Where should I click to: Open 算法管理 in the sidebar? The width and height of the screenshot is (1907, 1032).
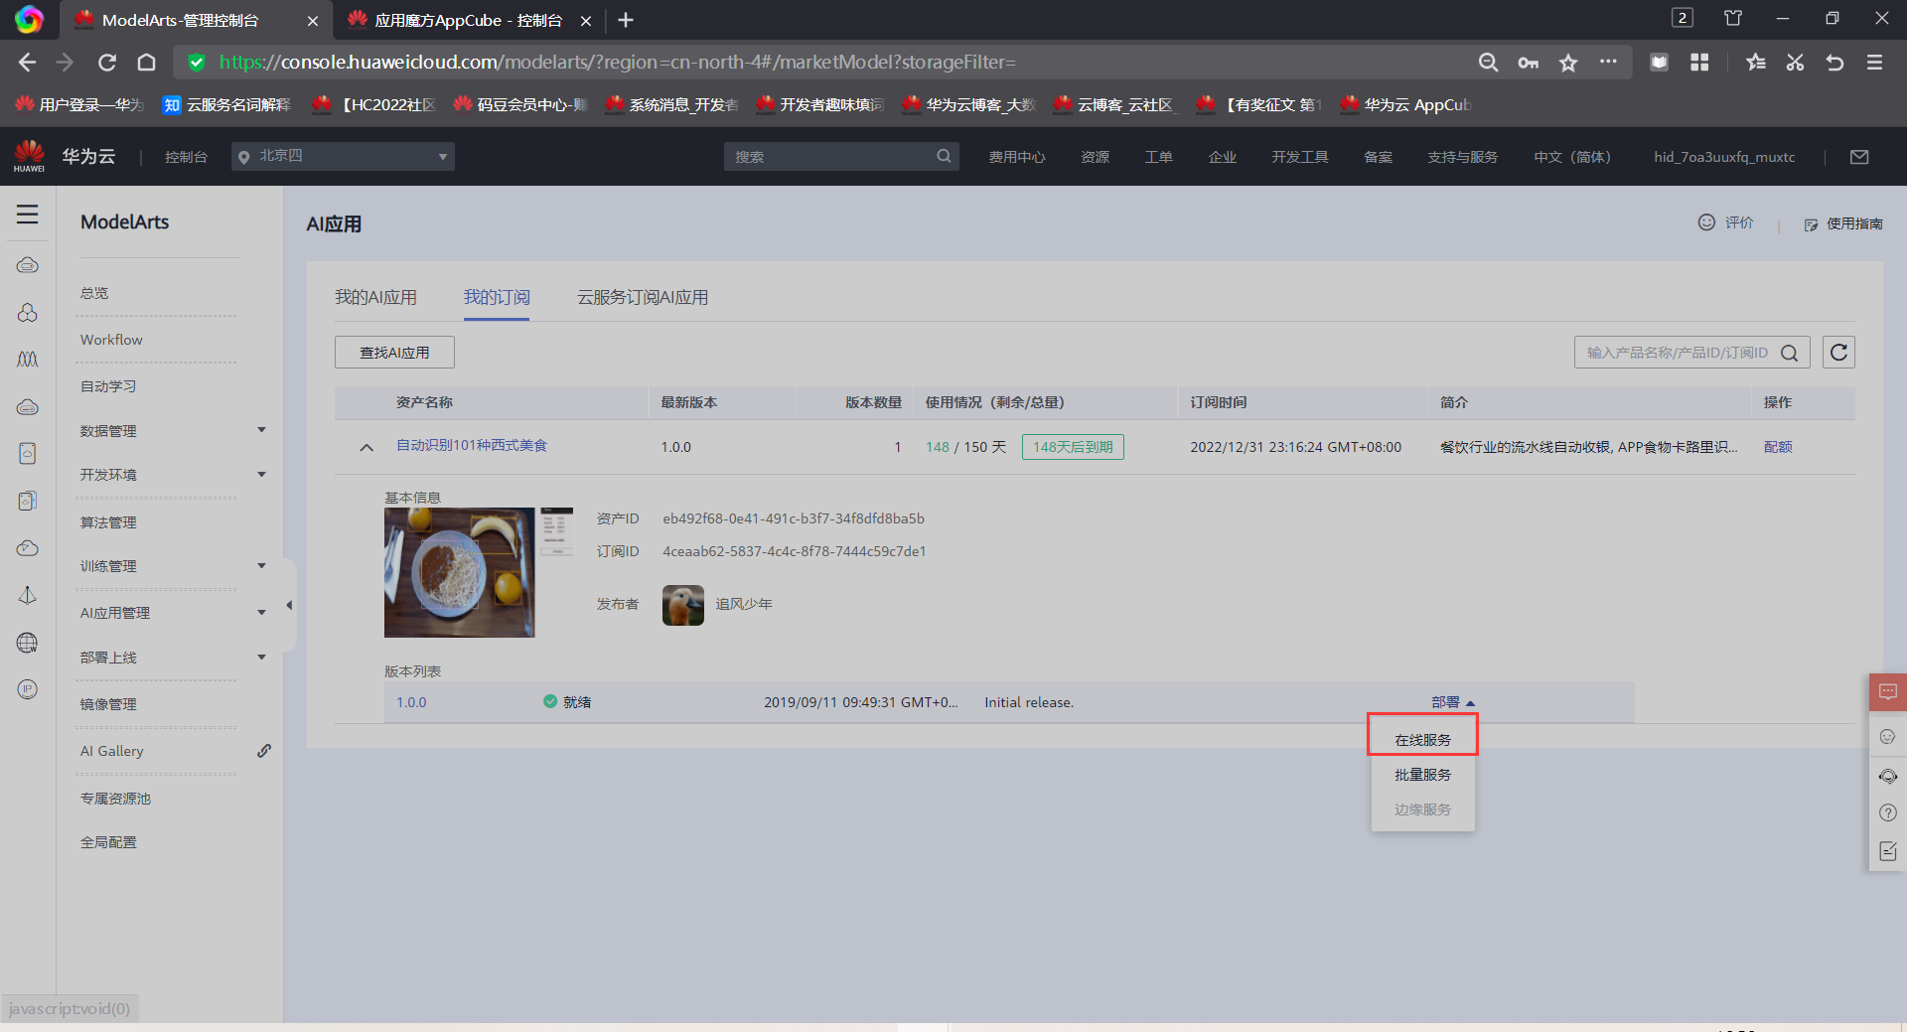(x=108, y=522)
